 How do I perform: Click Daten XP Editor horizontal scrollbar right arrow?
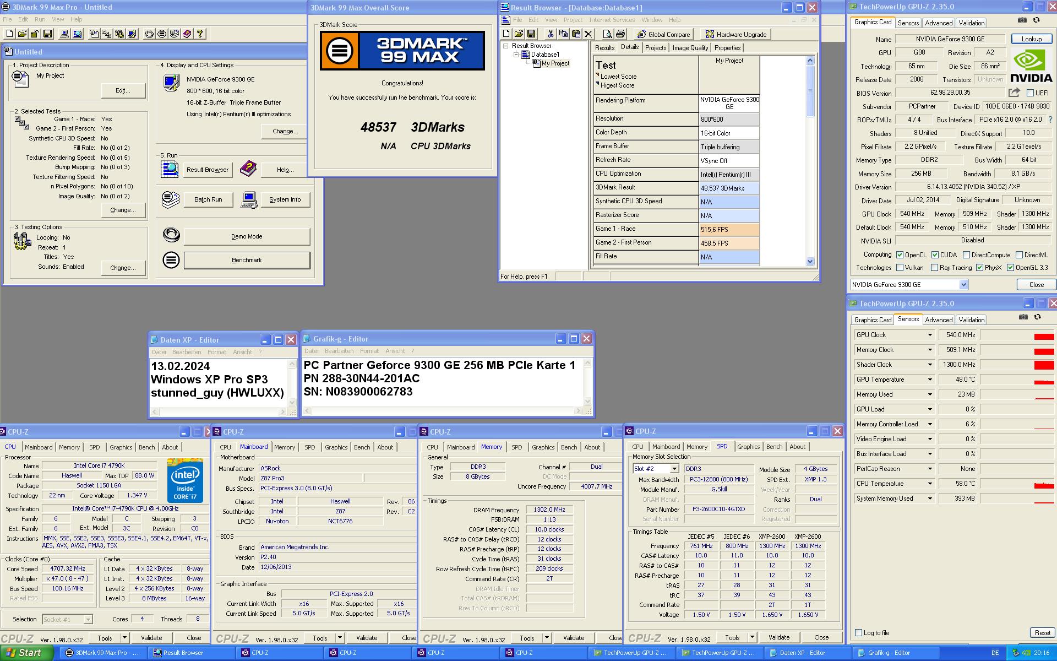click(282, 412)
